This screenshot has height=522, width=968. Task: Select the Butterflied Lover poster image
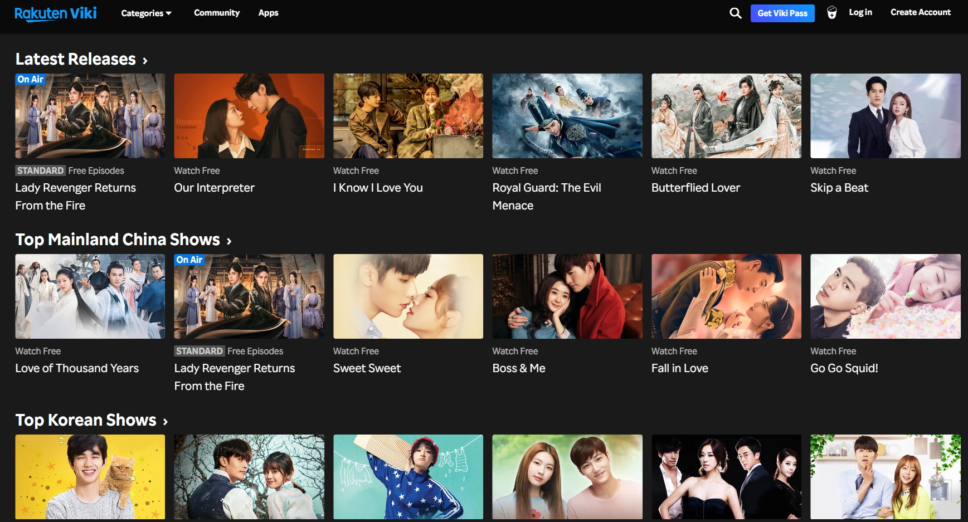(726, 116)
